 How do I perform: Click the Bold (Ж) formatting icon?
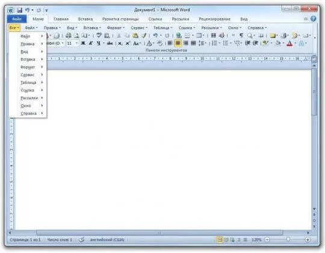point(83,43)
